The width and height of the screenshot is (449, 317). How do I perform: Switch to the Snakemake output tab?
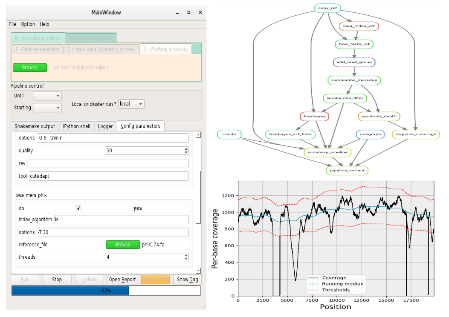pos(35,126)
